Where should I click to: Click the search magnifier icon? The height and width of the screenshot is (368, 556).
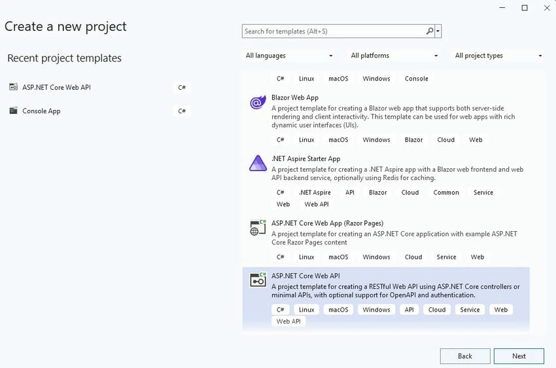pos(429,31)
